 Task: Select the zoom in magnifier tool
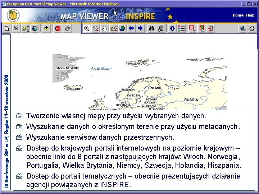tap(87, 29)
